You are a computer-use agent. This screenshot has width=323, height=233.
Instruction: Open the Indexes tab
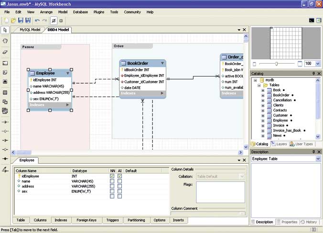(x=61, y=220)
